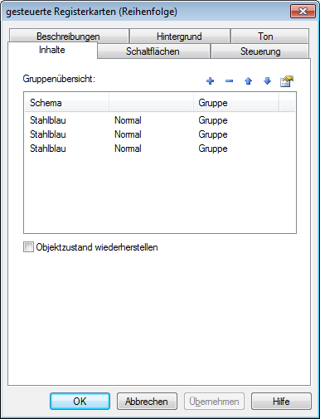Move group down with the down arrow icon
The height and width of the screenshot is (419, 320).
[267, 81]
